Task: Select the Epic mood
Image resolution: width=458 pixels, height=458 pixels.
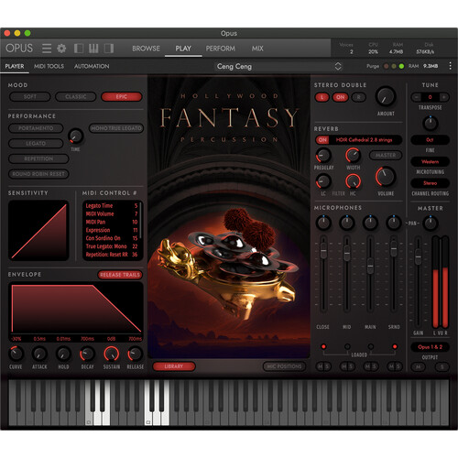Action: [x=122, y=97]
